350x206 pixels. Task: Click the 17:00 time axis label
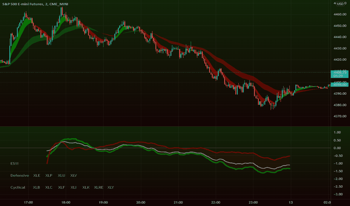point(28,202)
